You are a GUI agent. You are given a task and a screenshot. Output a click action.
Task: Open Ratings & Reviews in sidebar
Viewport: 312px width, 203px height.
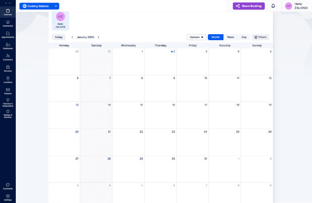(8, 114)
